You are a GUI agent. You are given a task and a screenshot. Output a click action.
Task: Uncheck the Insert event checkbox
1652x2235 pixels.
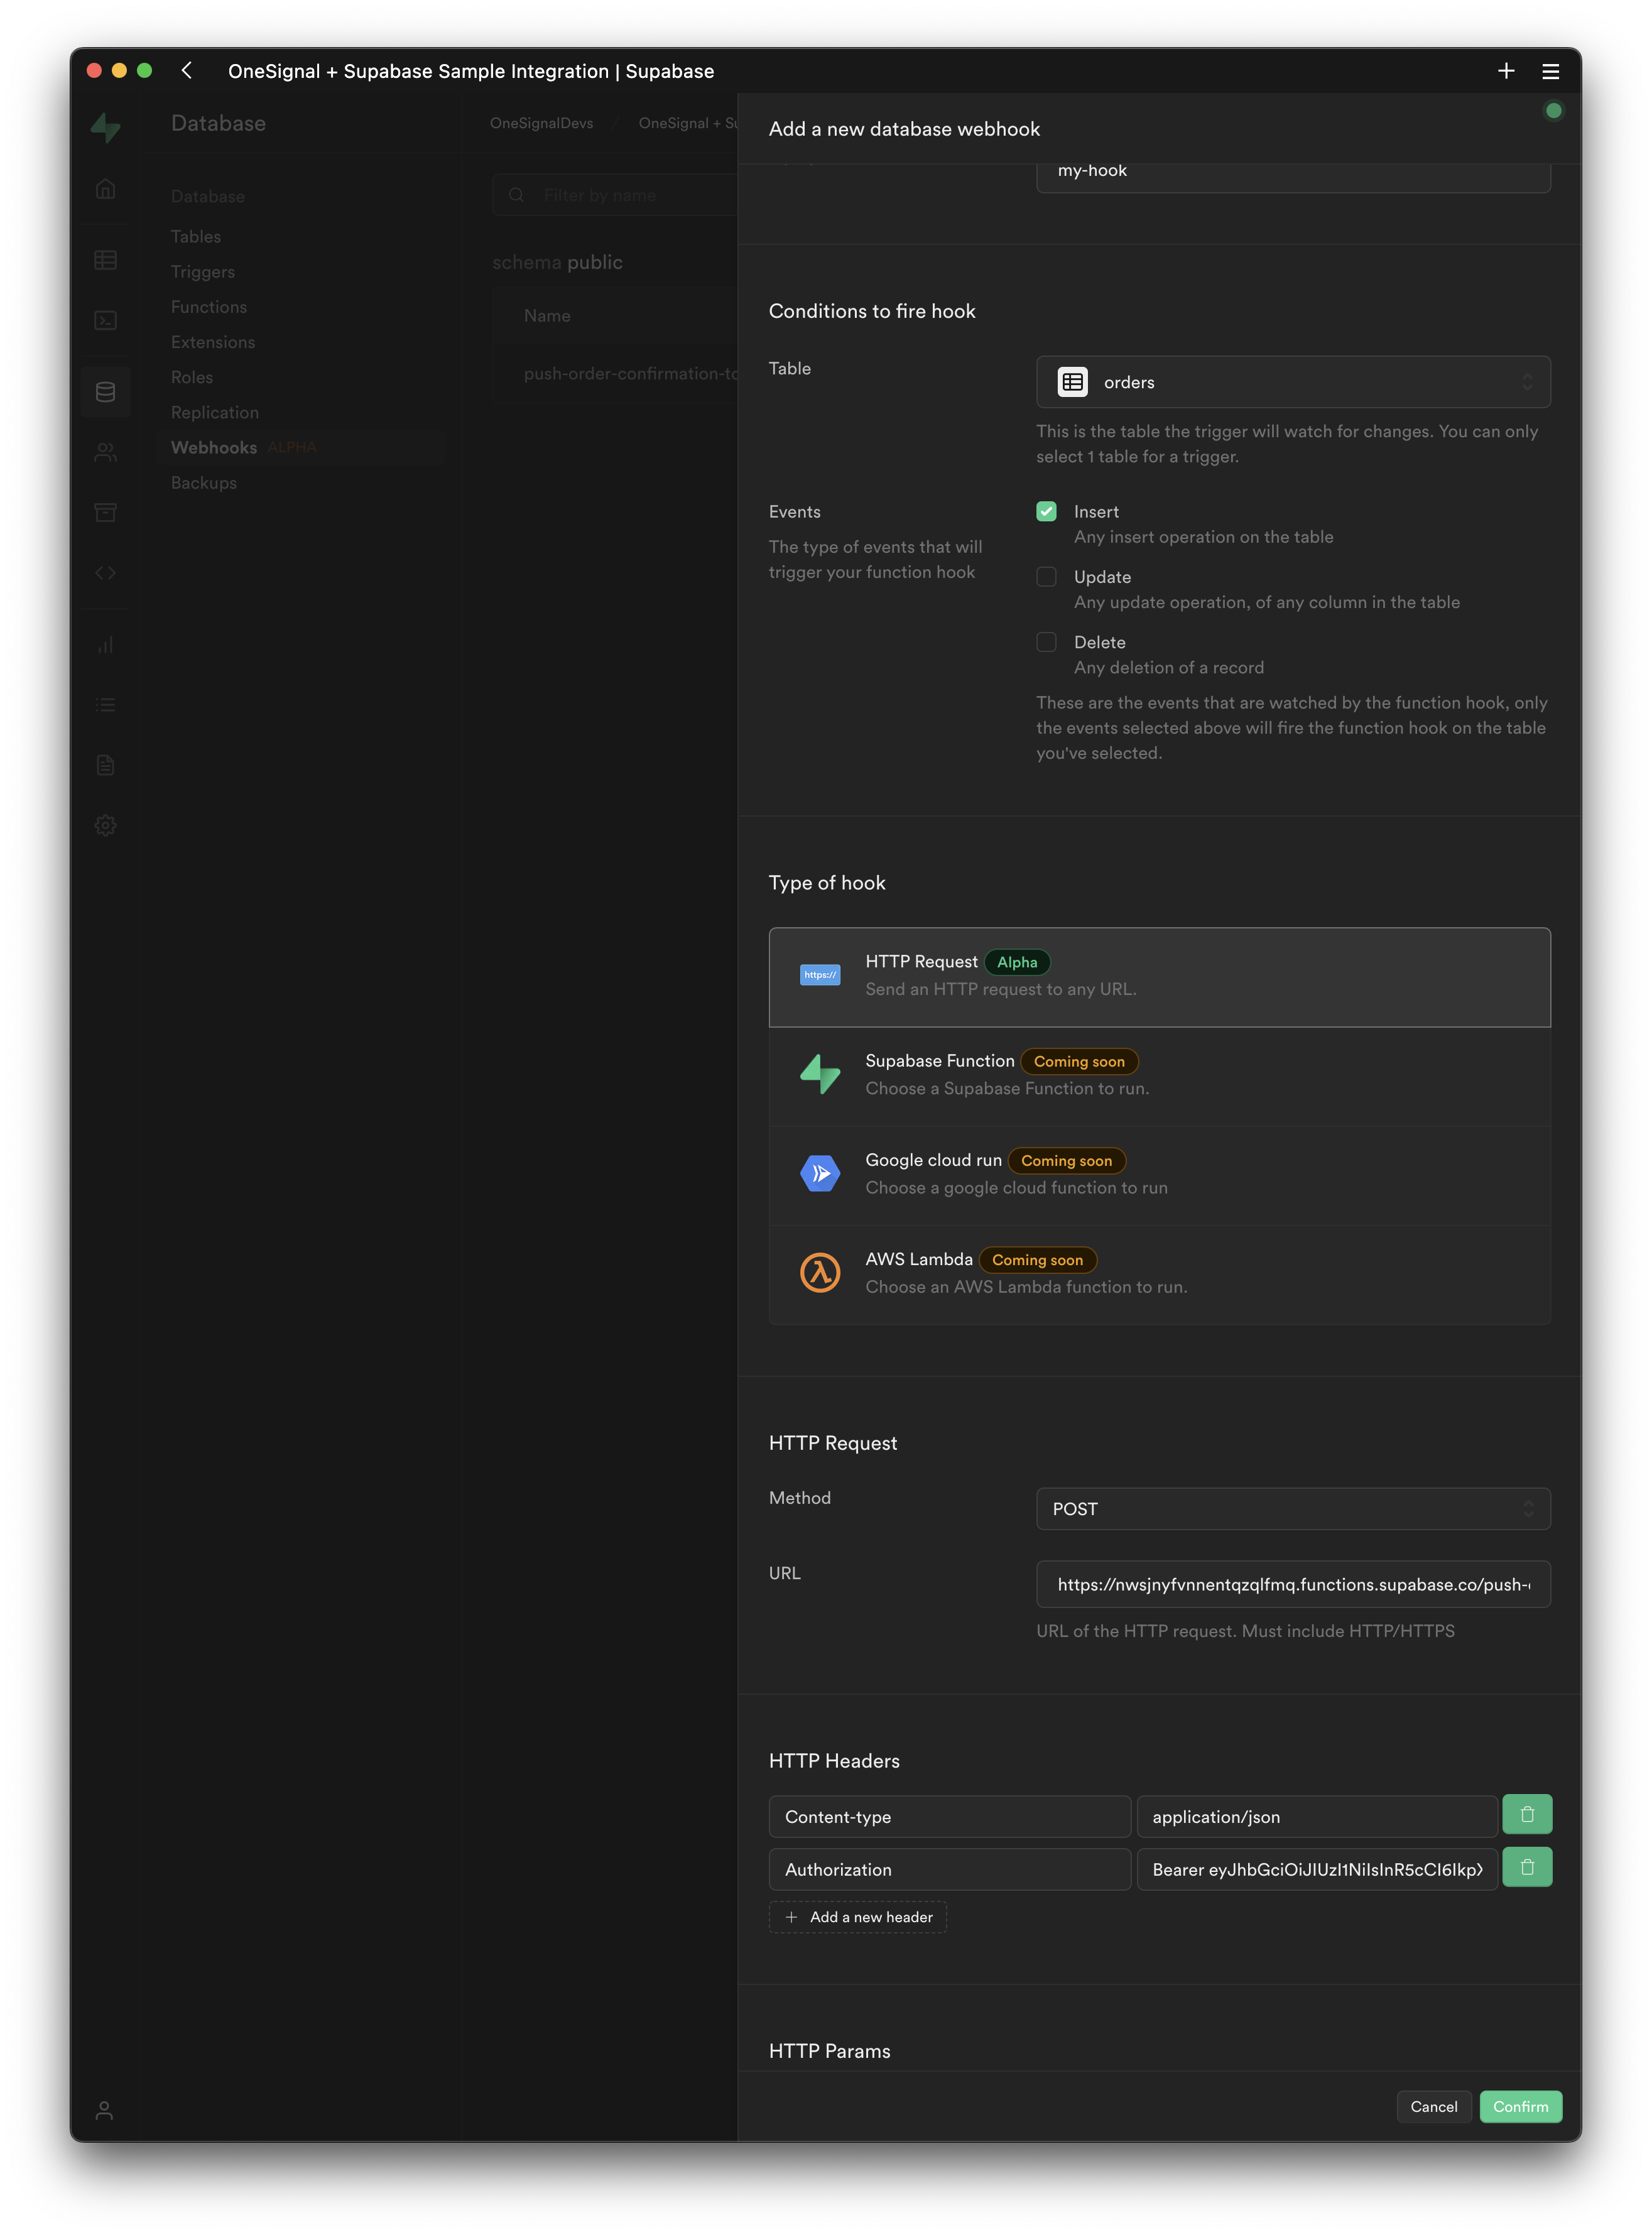click(1046, 512)
